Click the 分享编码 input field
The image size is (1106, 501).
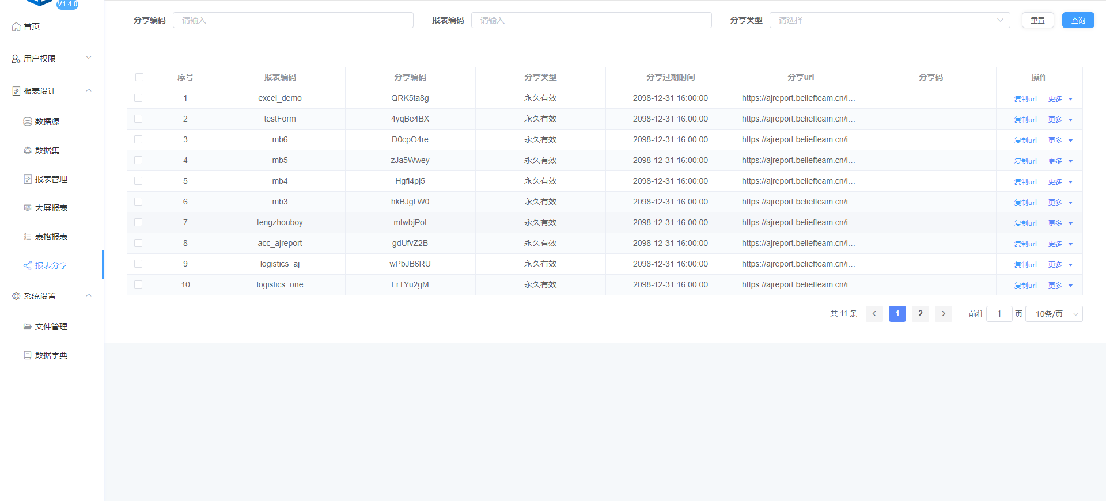pyautogui.click(x=293, y=20)
